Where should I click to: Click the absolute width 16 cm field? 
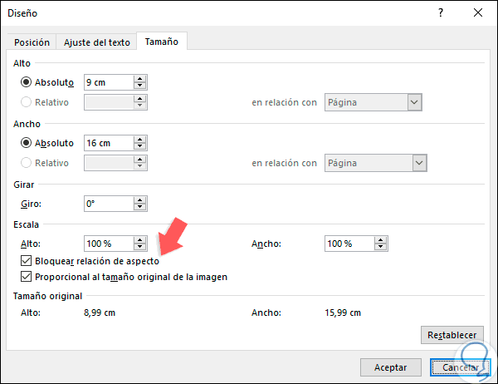[x=108, y=143]
